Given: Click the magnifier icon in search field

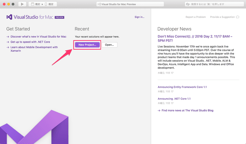Looking at the screenshot, I should [x=189, y=4].
